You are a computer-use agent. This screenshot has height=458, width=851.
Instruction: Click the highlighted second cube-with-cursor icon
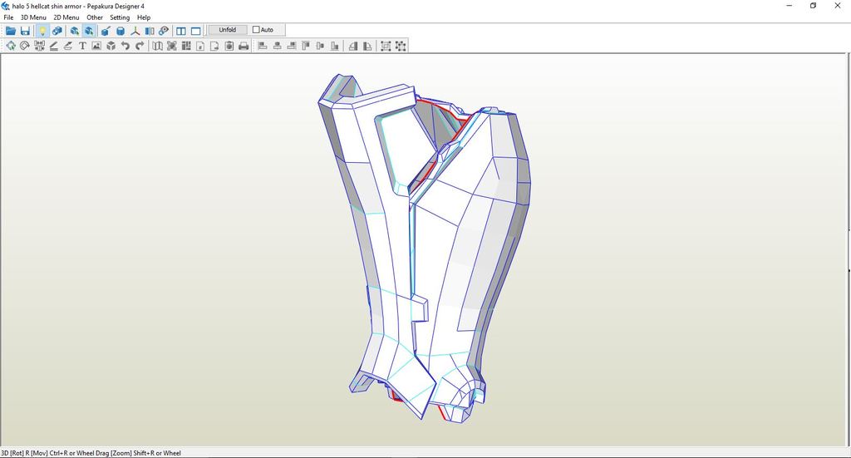click(89, 31)
